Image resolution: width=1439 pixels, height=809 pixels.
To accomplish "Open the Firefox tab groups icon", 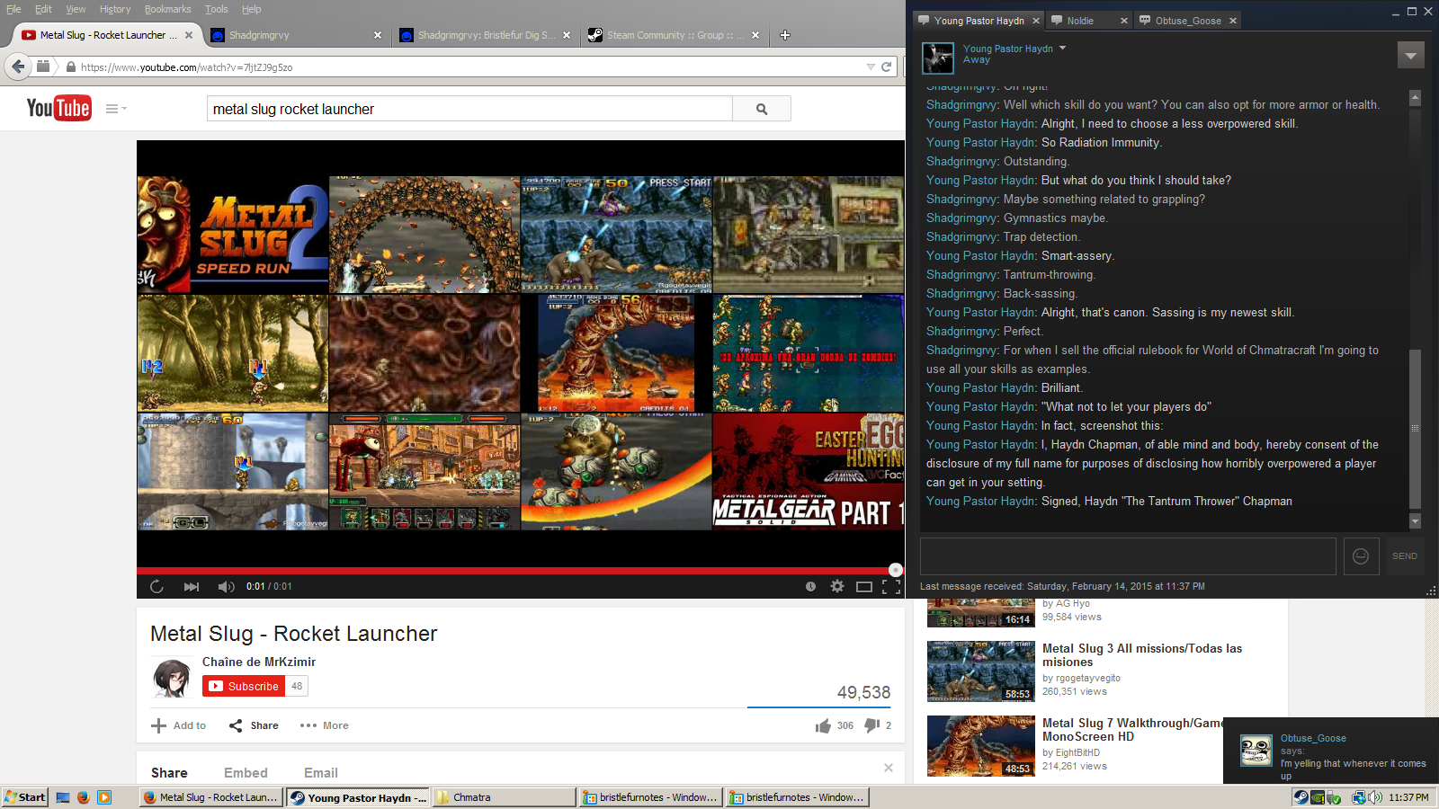I will coord(43,67).
